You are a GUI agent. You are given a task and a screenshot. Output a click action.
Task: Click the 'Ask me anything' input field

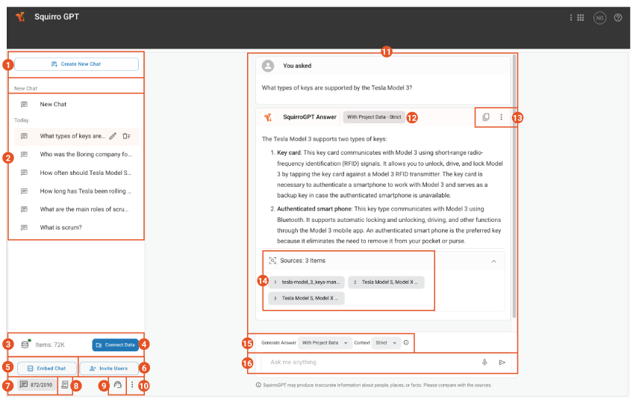point(371,362)
